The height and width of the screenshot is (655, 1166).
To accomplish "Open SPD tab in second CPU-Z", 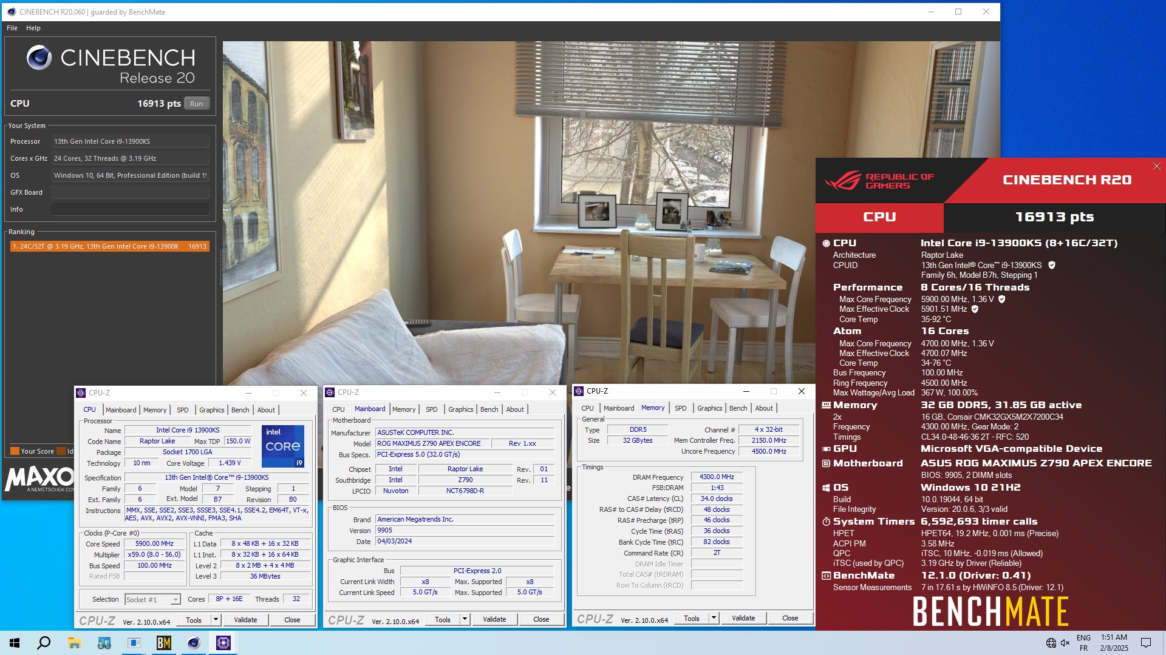I will point(432,409).
